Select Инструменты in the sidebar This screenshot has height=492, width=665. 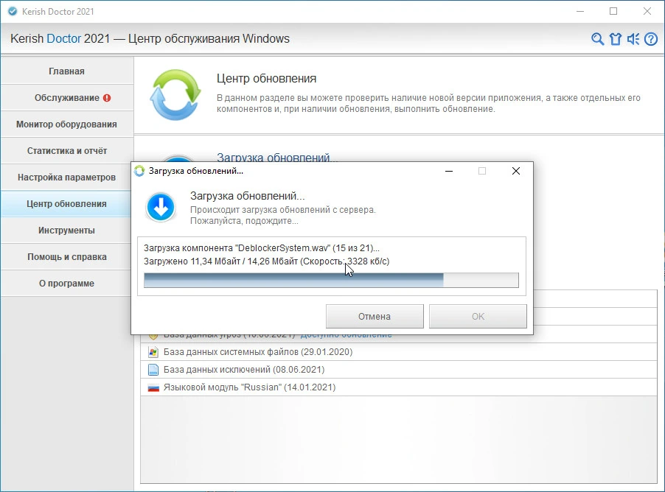click(x=66, y=231)
